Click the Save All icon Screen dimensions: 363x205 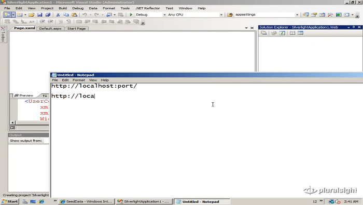tap(48, 15)
